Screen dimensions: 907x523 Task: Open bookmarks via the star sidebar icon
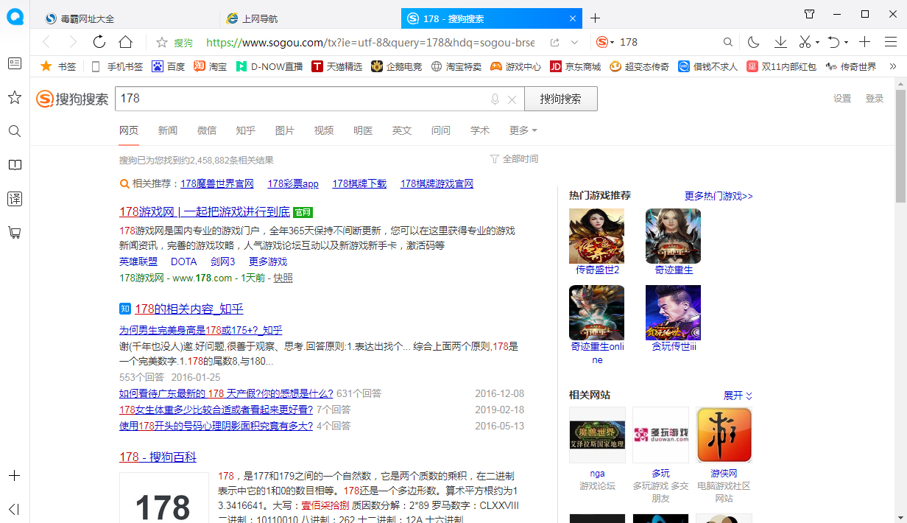[x=15, y=96]
